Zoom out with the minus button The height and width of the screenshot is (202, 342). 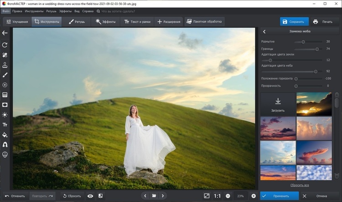click(x=228, y=196)
